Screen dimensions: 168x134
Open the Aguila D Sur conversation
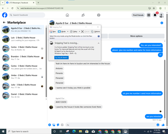pyautogui.click(x=23, y=29)
